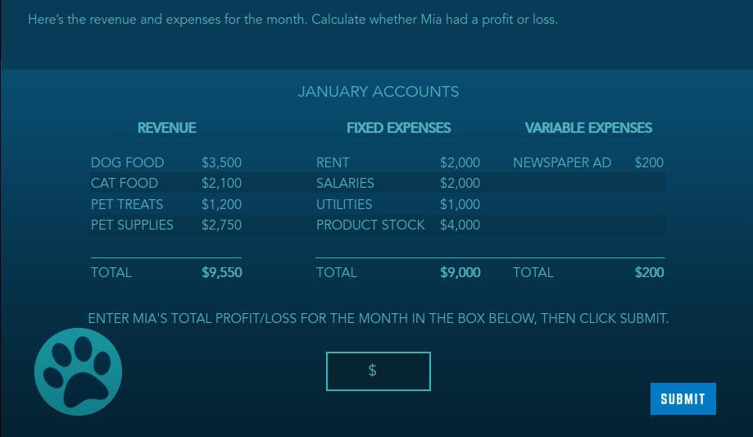This screenshot has width=753, height=437.
Task: Click the VARIABLE EXPENSES heading
Action: (588, 128)
